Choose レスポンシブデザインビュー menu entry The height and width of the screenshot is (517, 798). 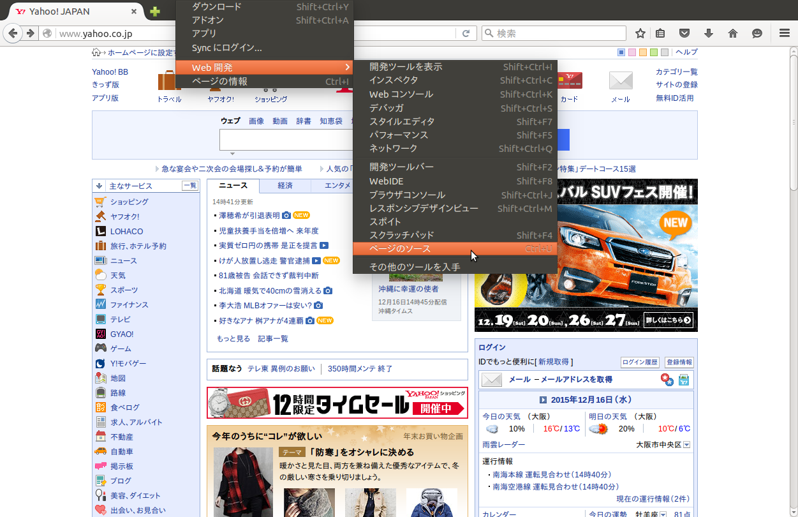point(455,208)
